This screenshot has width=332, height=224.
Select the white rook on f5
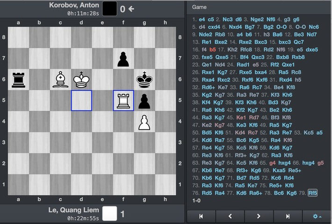tap(123, 101)
